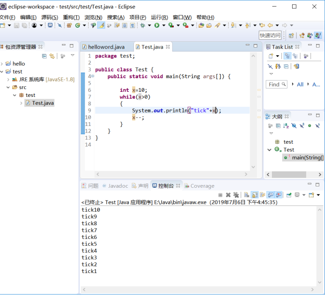Screen dimensions: 325x295
Task: Toggle Scroll Lock in console toolbar
Action: (x=254, y=195)
